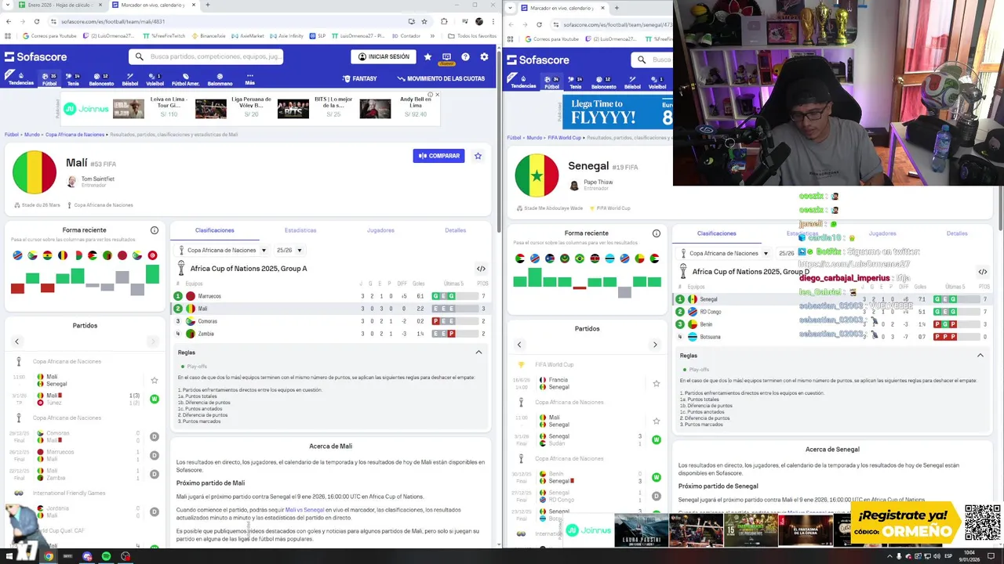
Task: Open the Mali vs Senegal link in Acerca de Mali
Action: click(x=304, y=510)
